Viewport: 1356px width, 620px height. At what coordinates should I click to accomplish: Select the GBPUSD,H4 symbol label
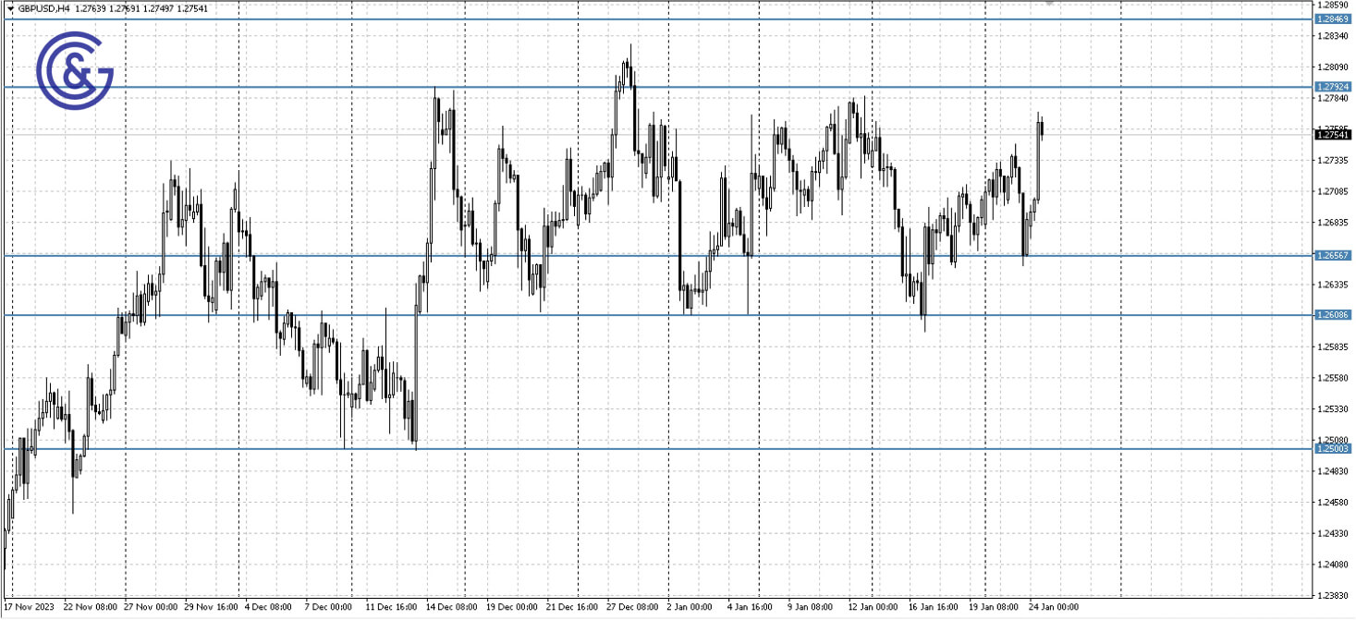(x=43, y=6)
